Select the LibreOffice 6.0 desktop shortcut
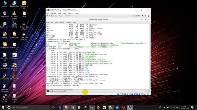This screenshot has height=110, width=197. point(5,57)
